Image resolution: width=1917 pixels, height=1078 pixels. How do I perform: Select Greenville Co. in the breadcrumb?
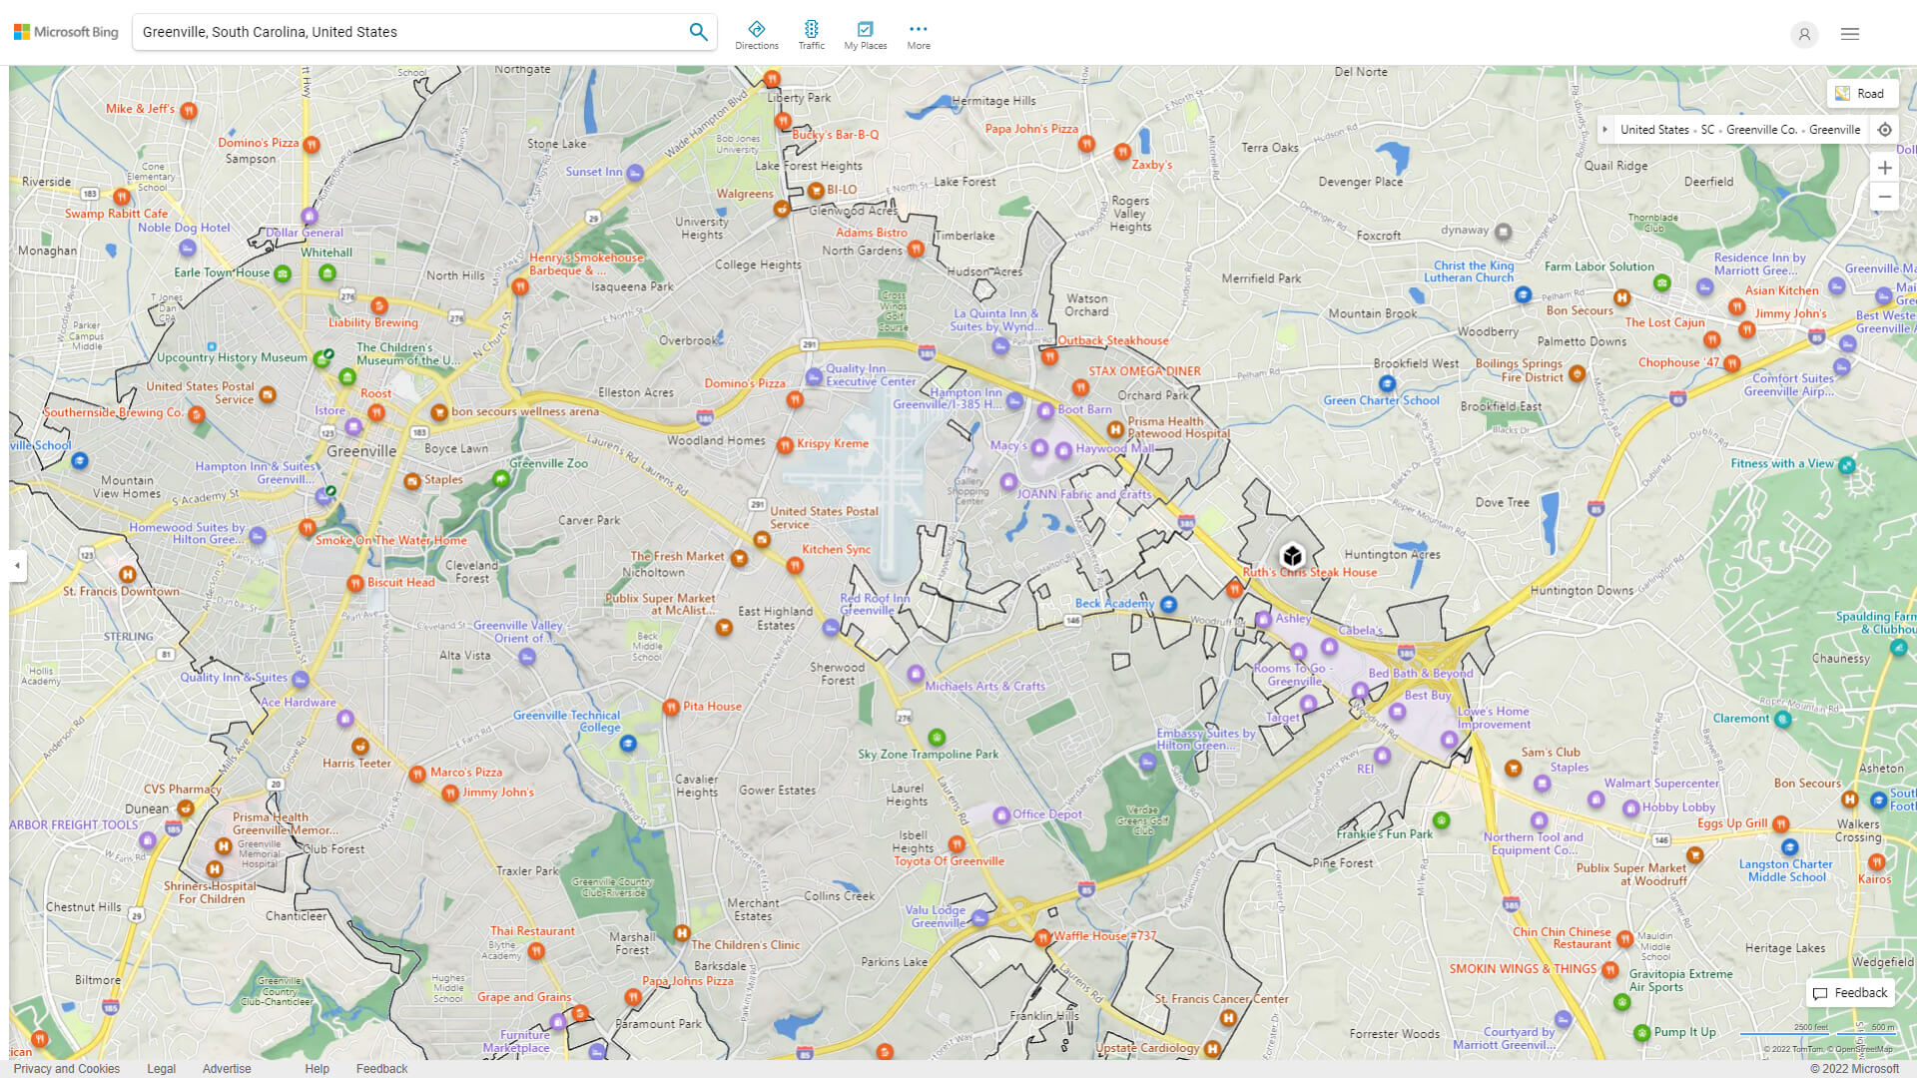[1760, 129]
